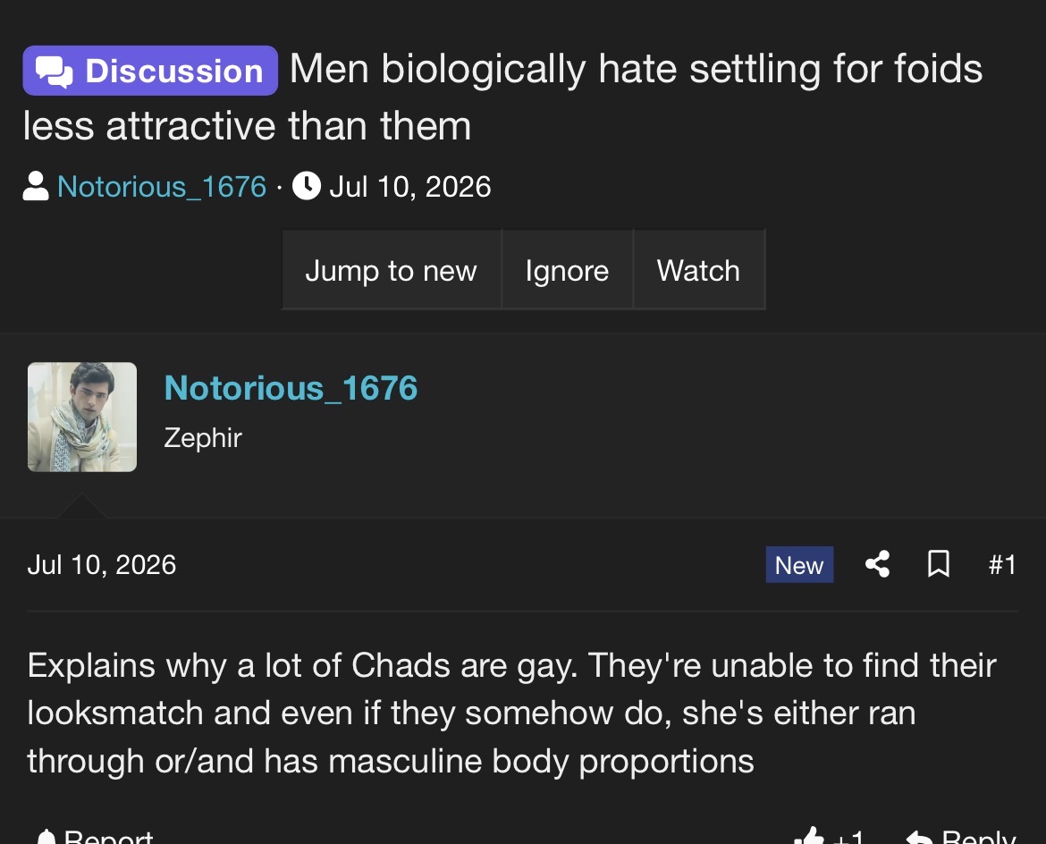Image resolution: width=1046 pixels, height=844 pixels.
Task: Click the Reply text link
Action: tap(978, 837)
